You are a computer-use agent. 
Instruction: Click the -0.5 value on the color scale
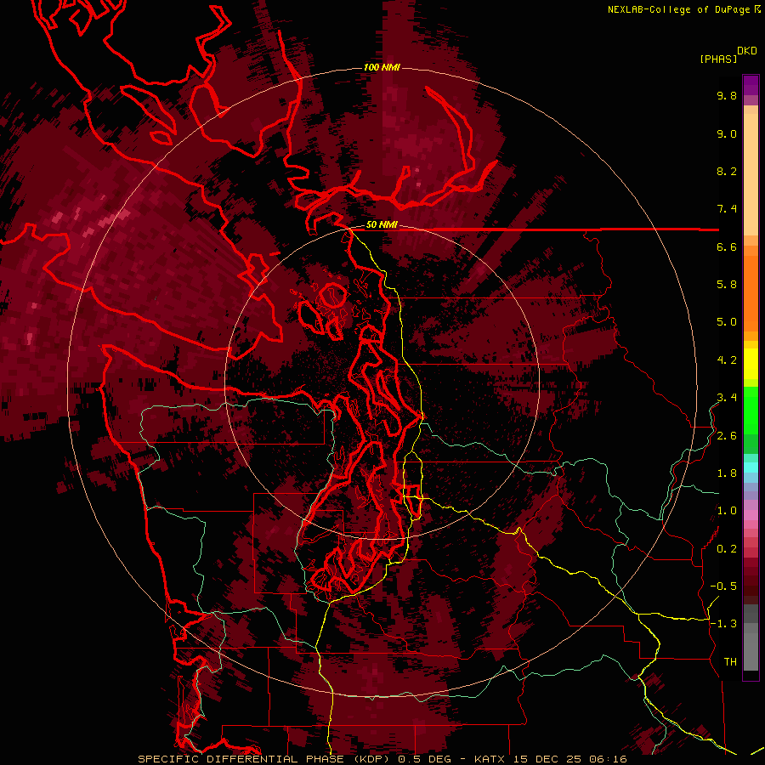tap(723, 586)
